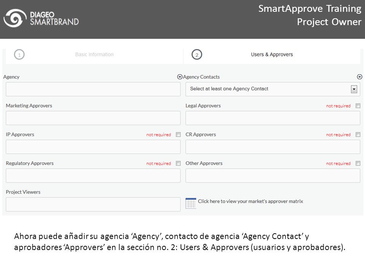Image resolution: width=365 pixels, height=274 pixels.
Task: Select the step 1 circle icon
Action: (x=19, y=55)
